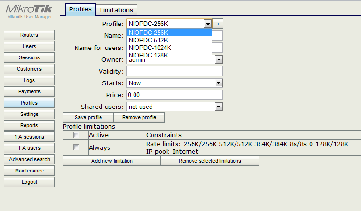Choose NIOPDC-256K from the list
Viewport: 362px width, 213px height.
pyautogui.click(x=169, y=33)
